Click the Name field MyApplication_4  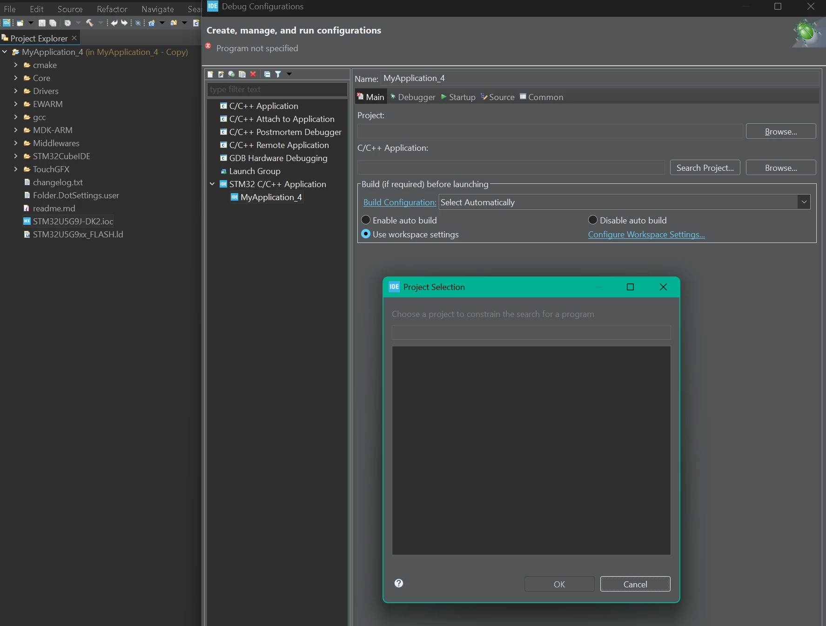pos(600,78)
